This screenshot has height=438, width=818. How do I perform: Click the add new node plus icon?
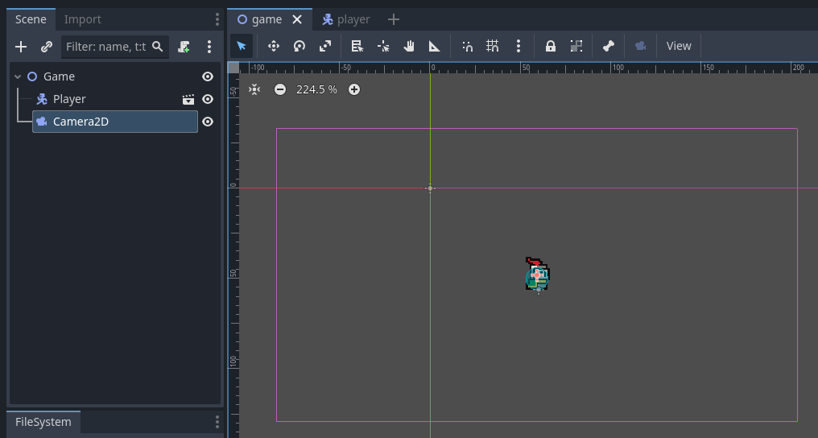coord(21,47)
